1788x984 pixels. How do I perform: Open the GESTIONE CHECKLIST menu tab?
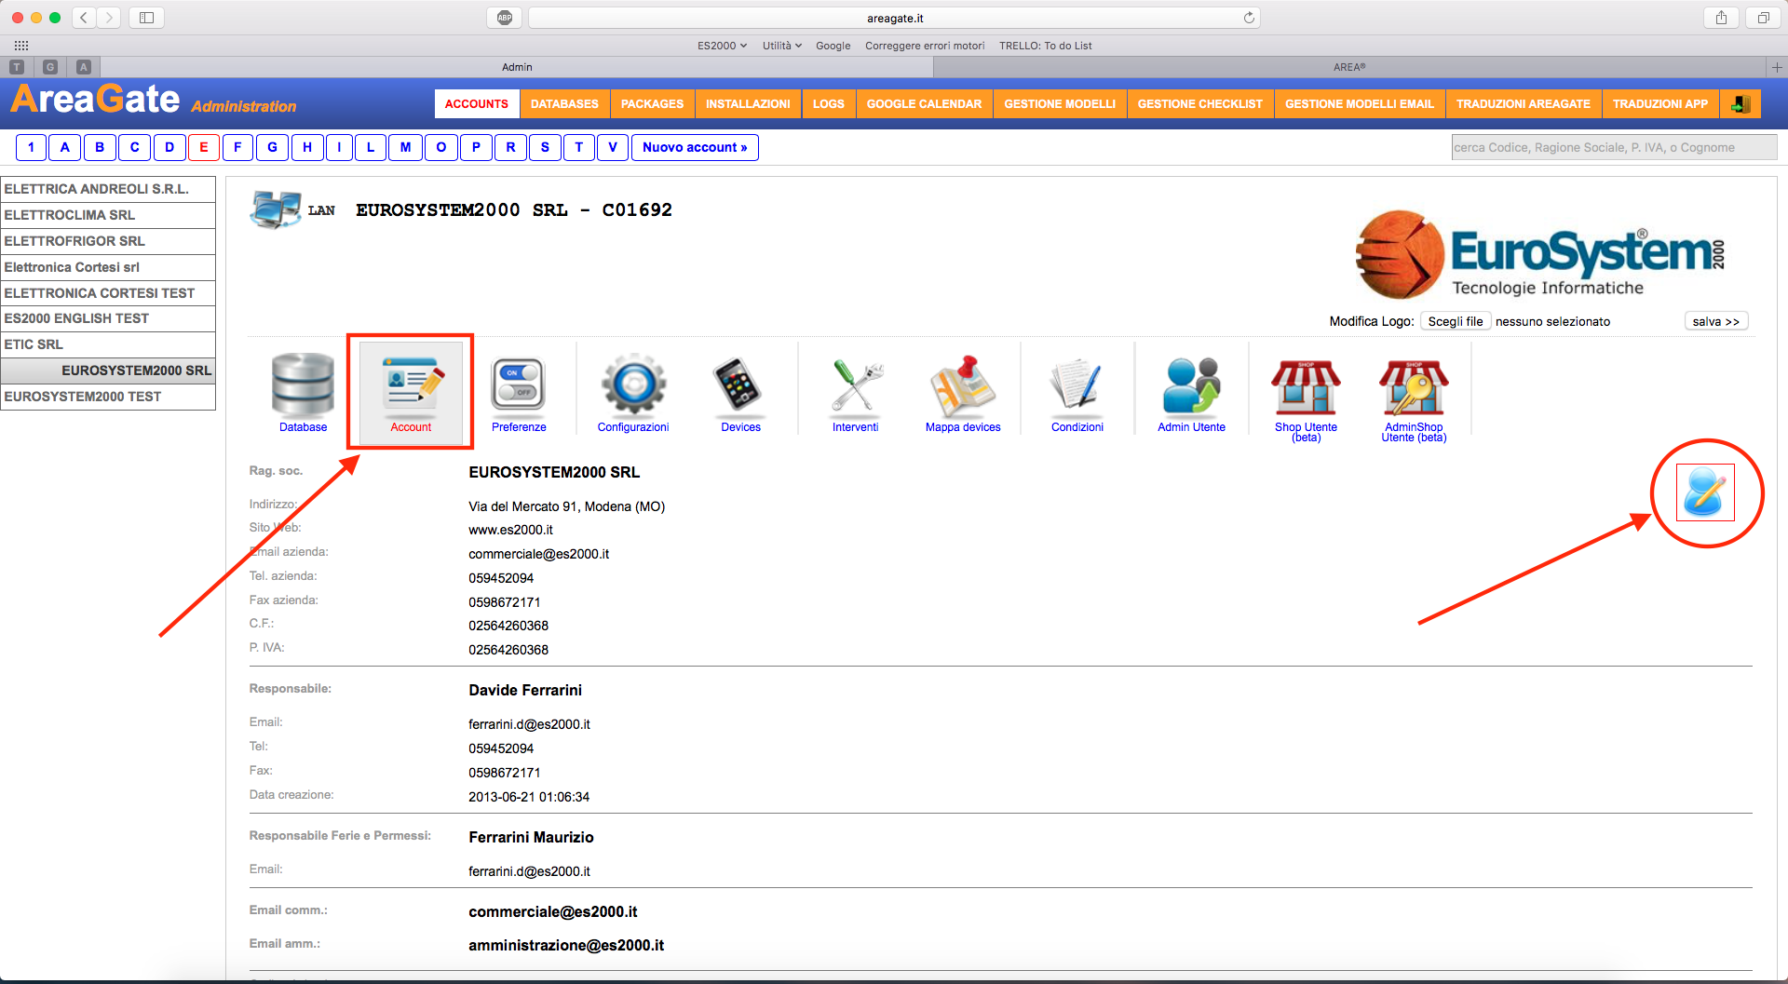coord(1200,104)
